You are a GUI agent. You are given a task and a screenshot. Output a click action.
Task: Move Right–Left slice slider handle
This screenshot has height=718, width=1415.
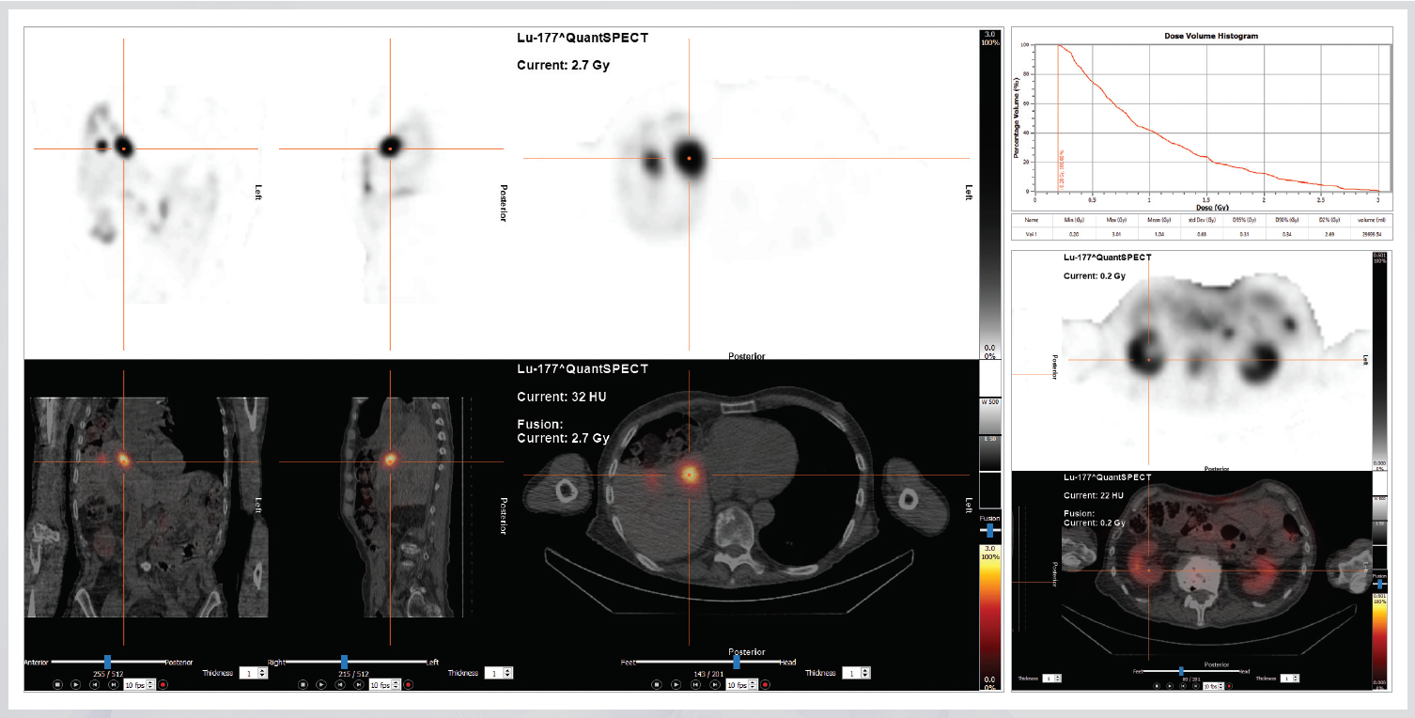[344, 662]
